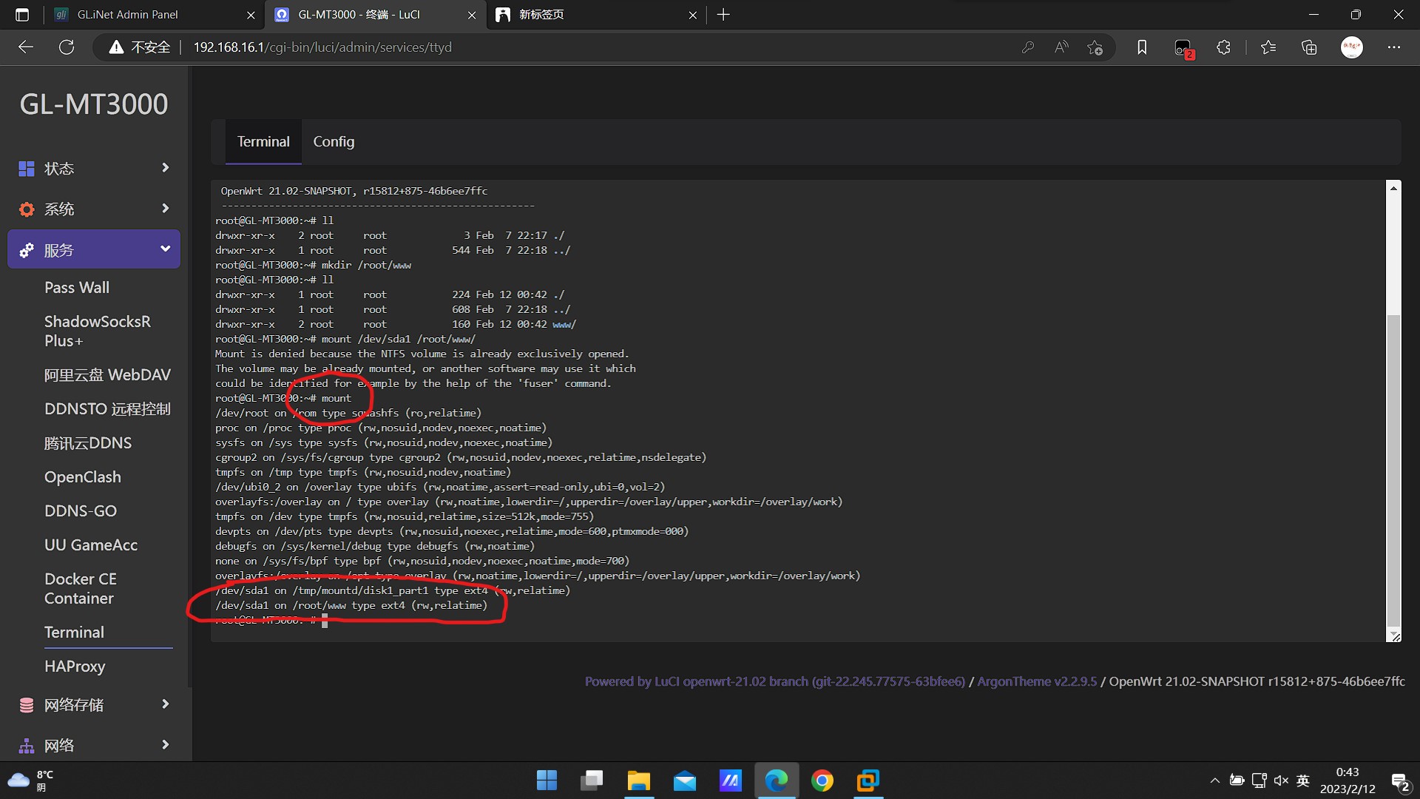Expand the 状态 menu chevron
The width and height of the screenshot is (1420, 799).
point(165,168)
